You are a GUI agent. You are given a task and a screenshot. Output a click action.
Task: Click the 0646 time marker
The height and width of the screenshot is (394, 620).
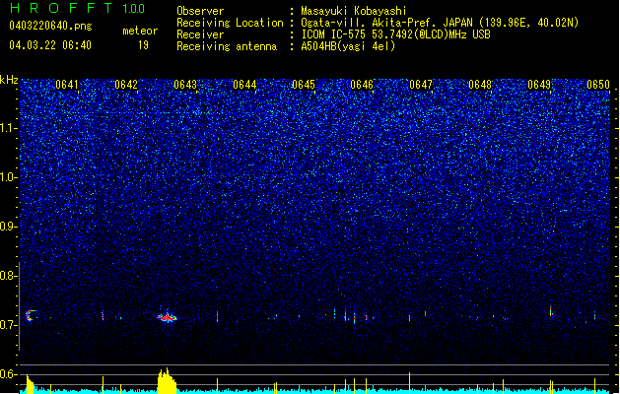coord(362,85)
